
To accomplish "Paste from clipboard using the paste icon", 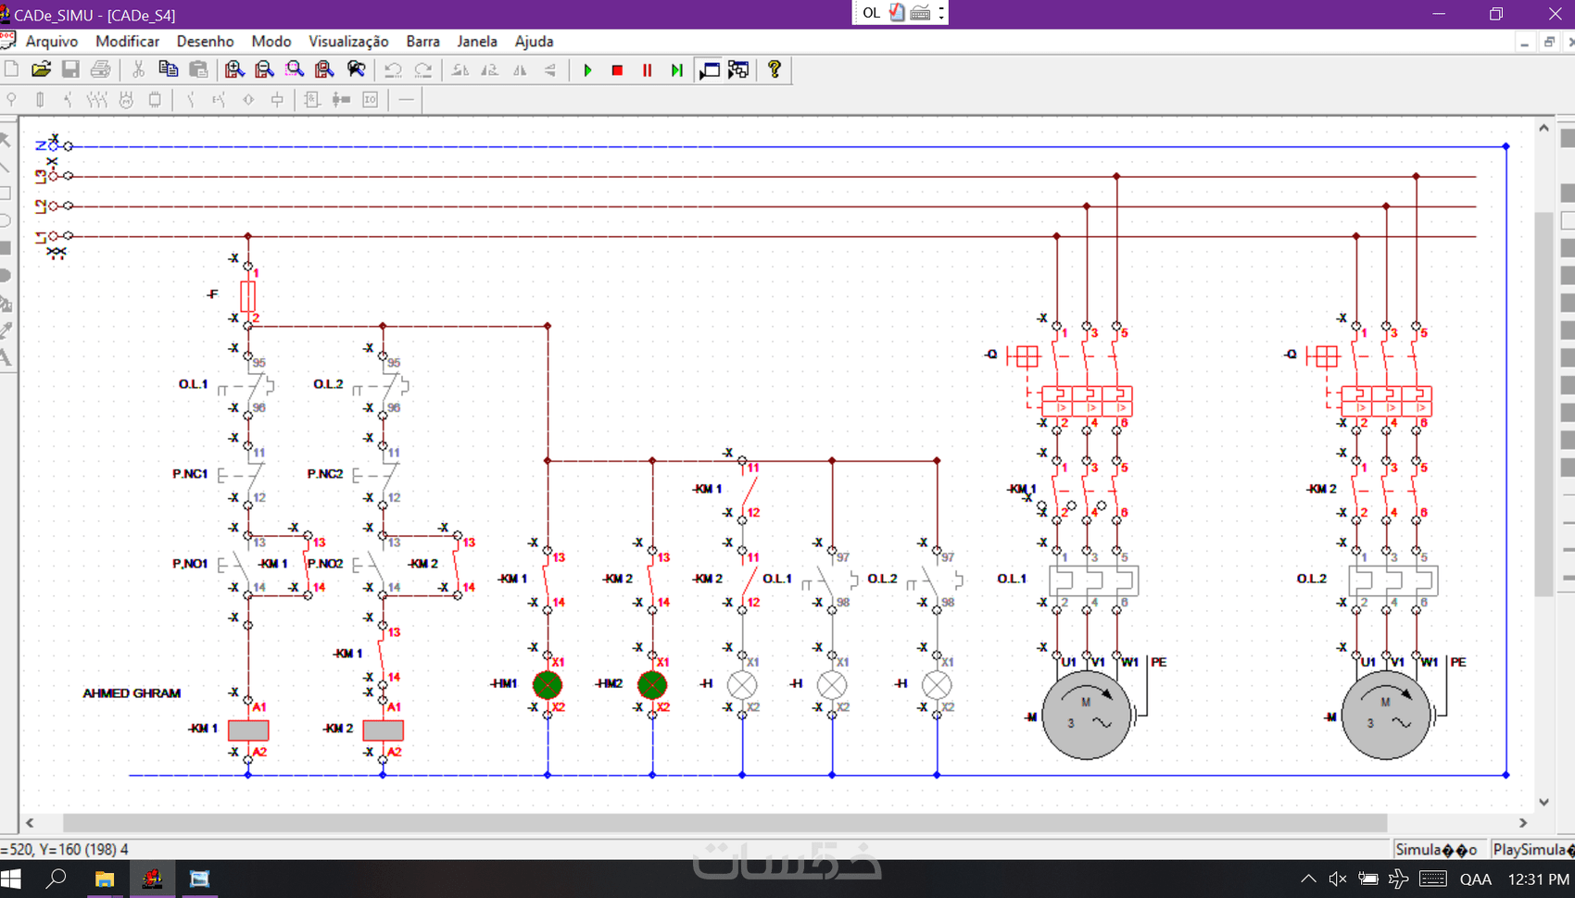I will click(x=198, y=69).
